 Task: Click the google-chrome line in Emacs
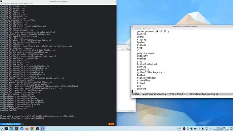tap(146, 53)
